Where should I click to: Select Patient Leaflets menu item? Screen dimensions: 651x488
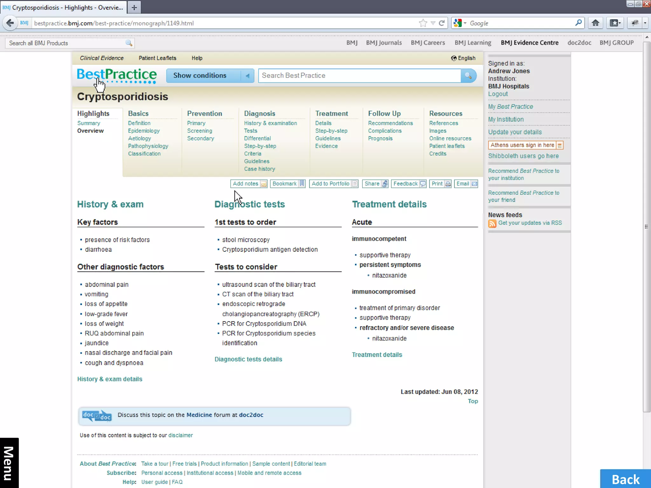click(157, 58)
